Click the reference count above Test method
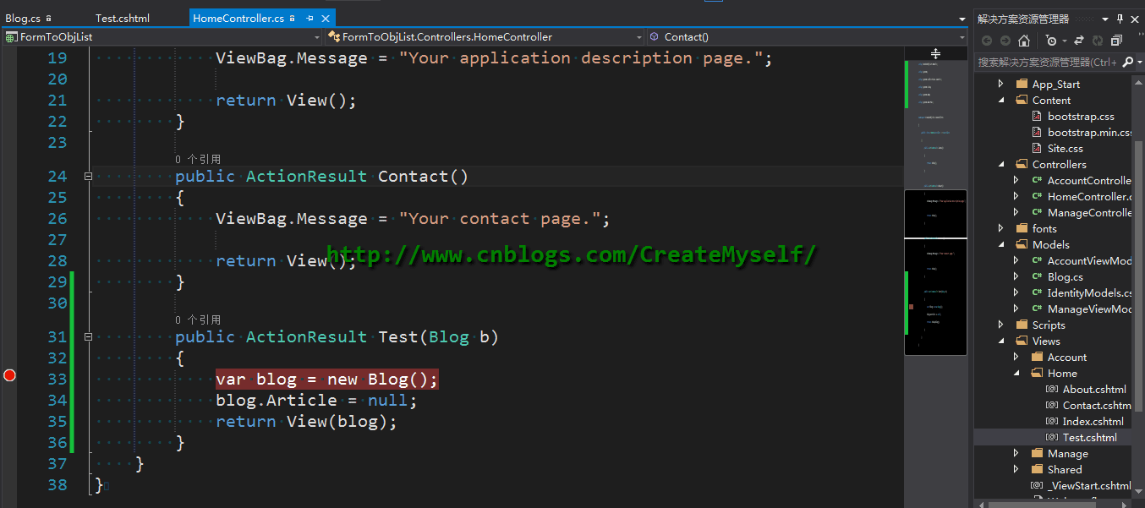Viewport: 1145px width, 508px height. coord(198,320)
